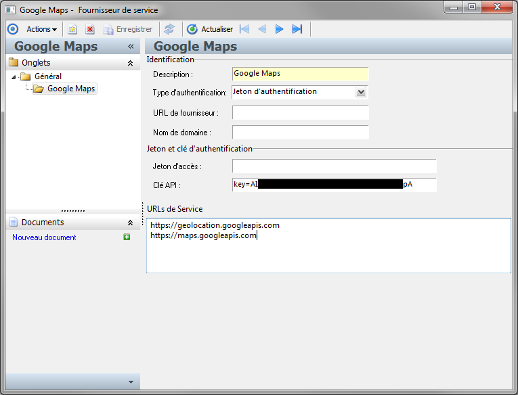Click the window title bar app icon
Image resolution: width=518 pixels, height=395 pixels.
tap(10, 10)
